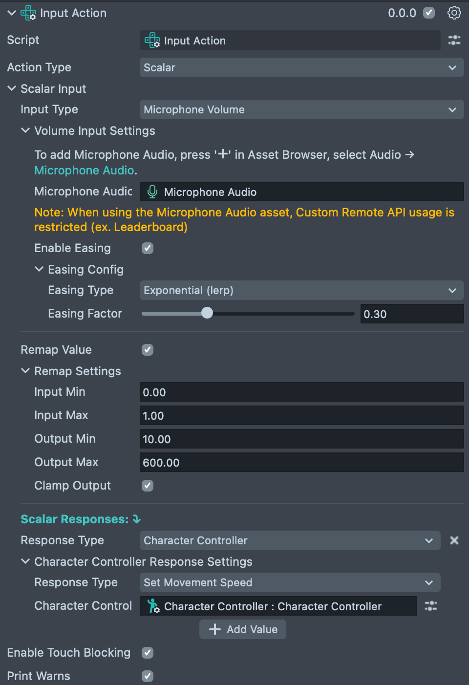Collapse the Remap Settings section

[25, 371]
